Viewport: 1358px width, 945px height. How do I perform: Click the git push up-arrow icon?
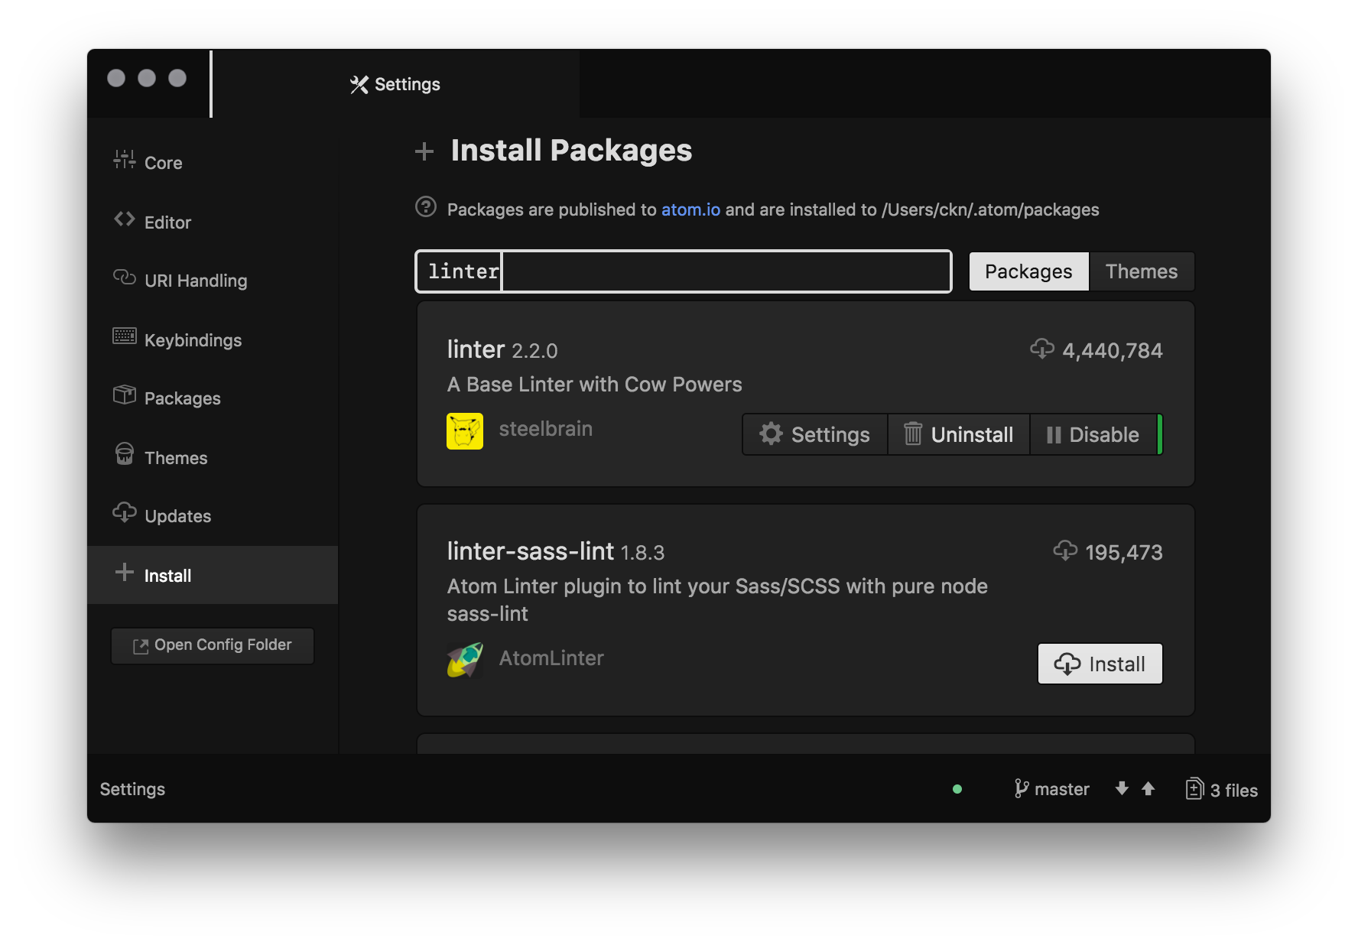tap(1148, 788)
